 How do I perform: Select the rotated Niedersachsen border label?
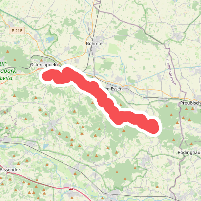click(x=171, y=72)
